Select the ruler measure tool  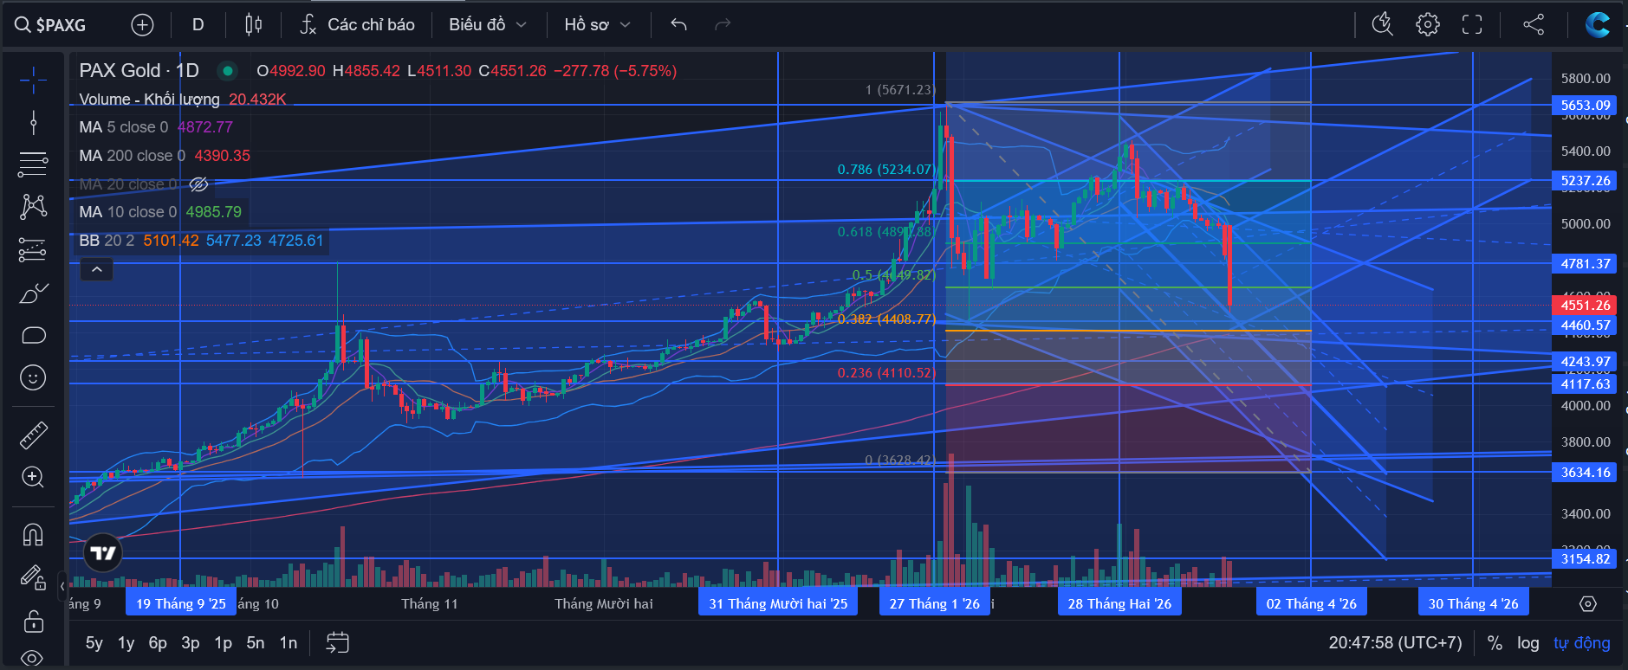[x=33, y=435]
